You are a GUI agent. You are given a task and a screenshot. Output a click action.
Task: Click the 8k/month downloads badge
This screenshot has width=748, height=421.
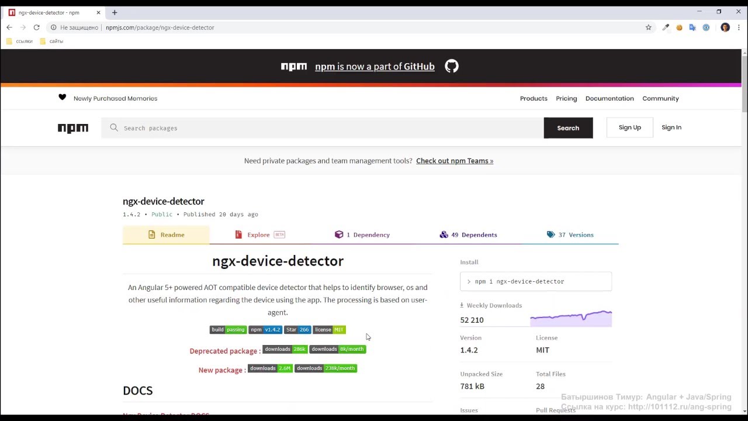(x=338, y=349)
